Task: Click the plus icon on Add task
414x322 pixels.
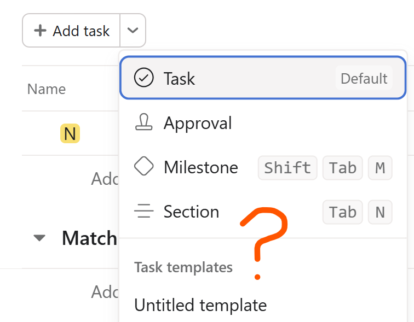Action: 40,31
